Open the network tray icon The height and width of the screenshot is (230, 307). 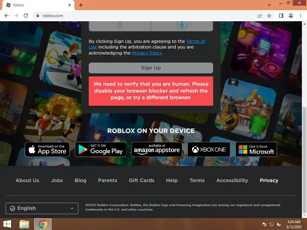[272, 224]
